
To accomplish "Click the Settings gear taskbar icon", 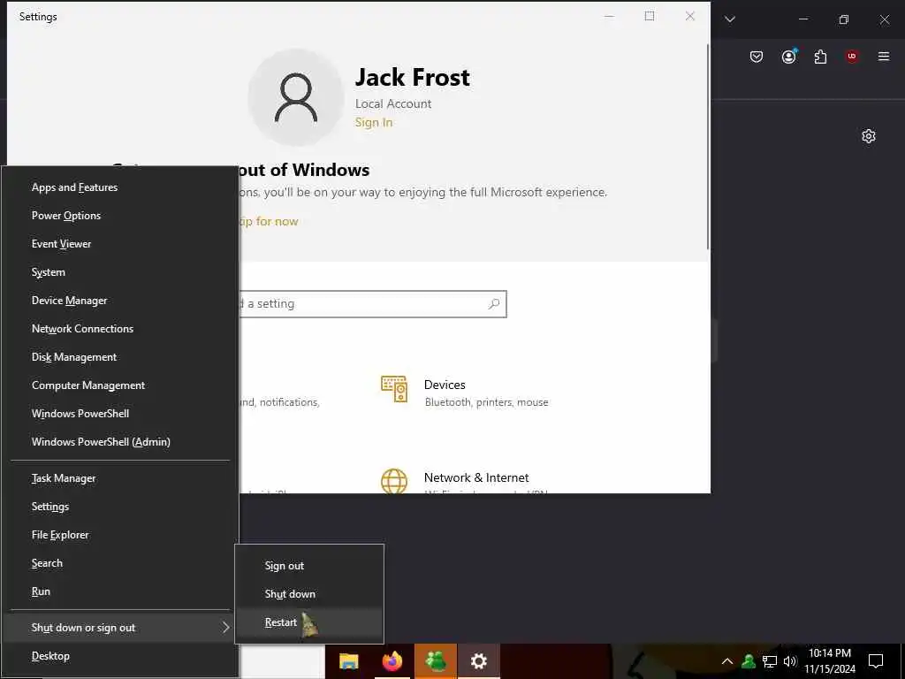I will 478,661.
